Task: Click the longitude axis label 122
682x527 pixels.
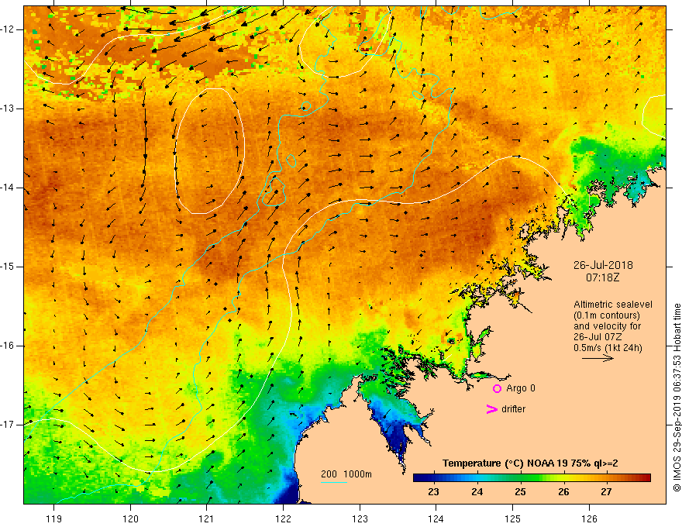Action: [283, 518]
